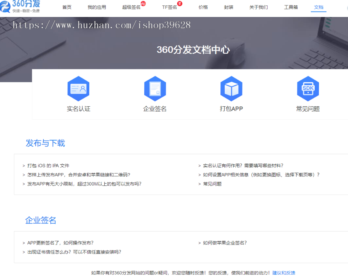
Task: Go to 首页 in navigation
Action: pyautogui.click(x=67, y=7)
